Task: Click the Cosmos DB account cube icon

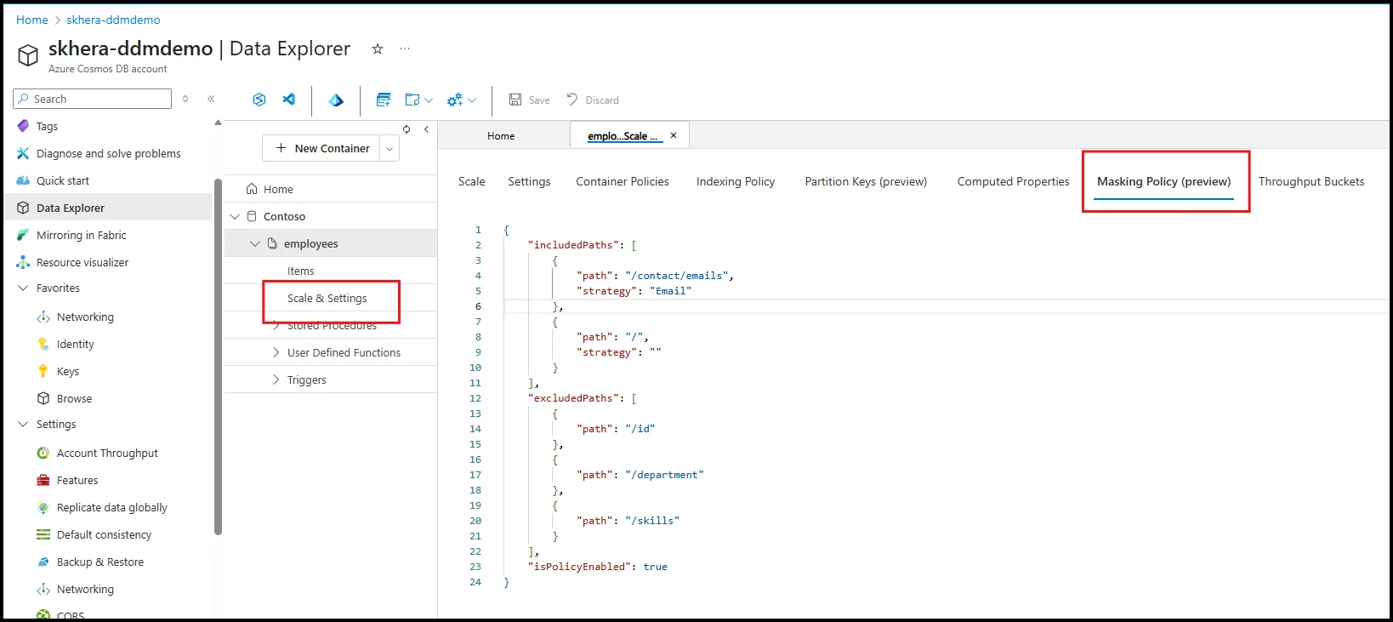Action: coord(28,55)
